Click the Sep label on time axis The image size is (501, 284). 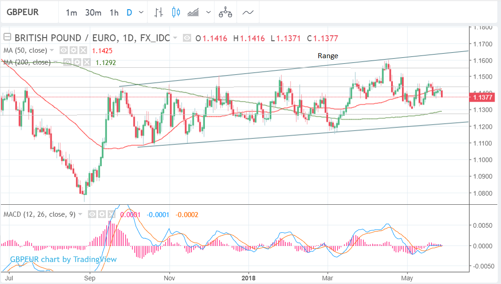click(90, 278)
